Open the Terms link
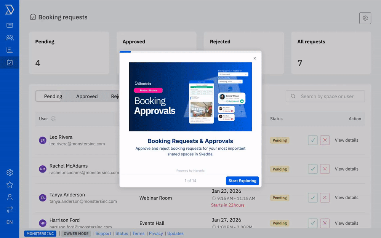381x238 pixels. click(138, 233)
